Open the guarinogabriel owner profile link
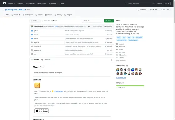Screen dimensions: 175x120 [11, 10]
